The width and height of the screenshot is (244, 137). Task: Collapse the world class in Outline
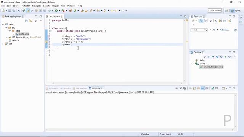(x=193, y=64)
